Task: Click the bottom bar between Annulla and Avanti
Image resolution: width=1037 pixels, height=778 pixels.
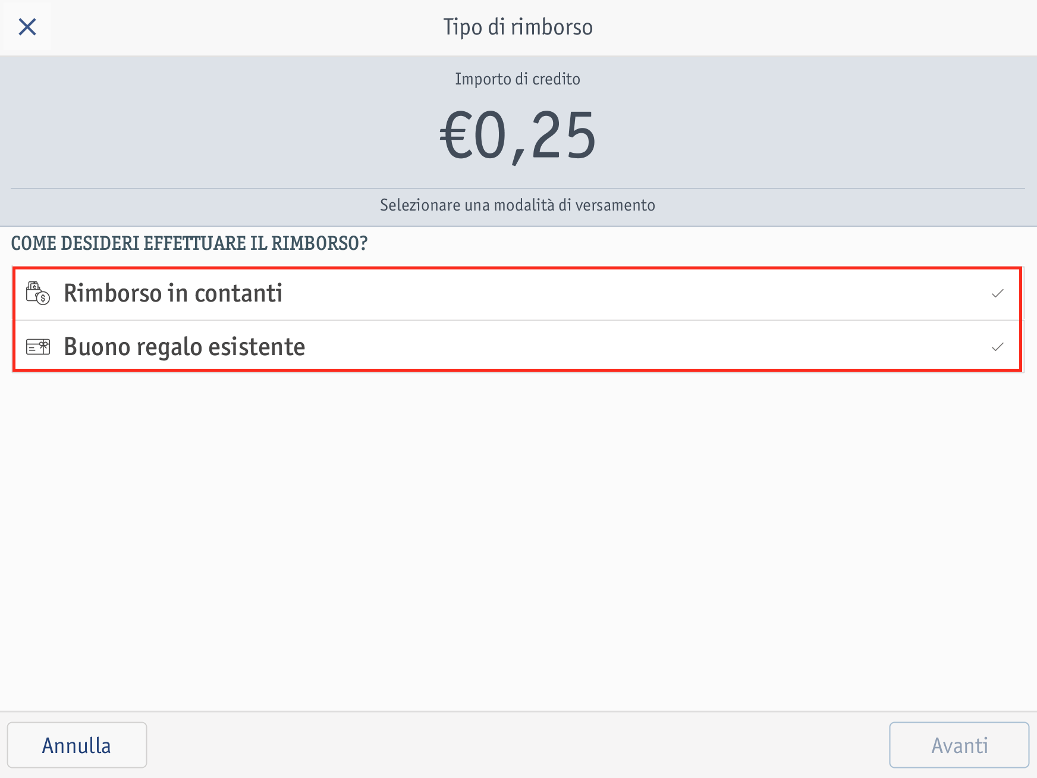Action: coord(518,745)
